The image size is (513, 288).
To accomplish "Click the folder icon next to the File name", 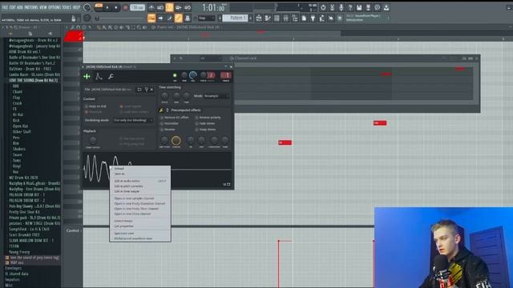I will [x=139, y=89].
